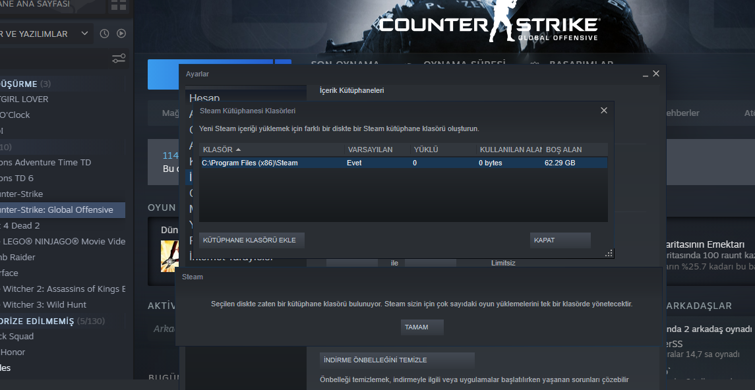Open the library home page button
Viewport: 755px width, 390px height.
tap(52, 5)
